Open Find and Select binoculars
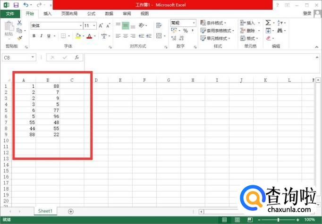 point(280,31)
